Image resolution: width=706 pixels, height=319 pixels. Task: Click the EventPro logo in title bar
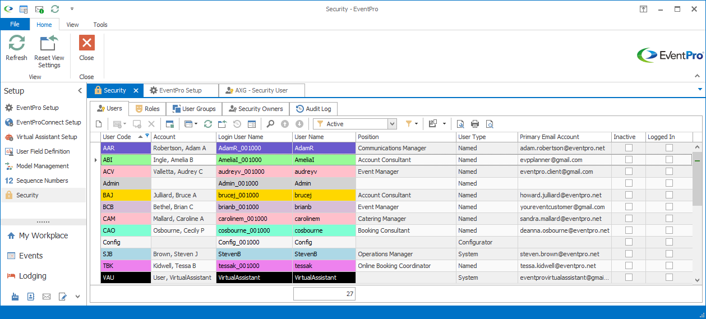pos(8,9)
